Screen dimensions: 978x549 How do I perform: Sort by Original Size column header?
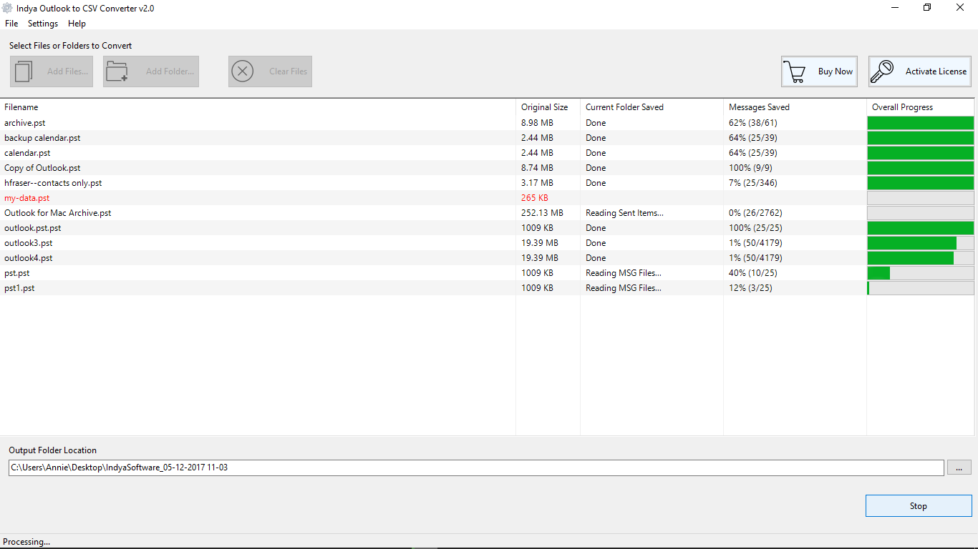click(x=548, y=107)
